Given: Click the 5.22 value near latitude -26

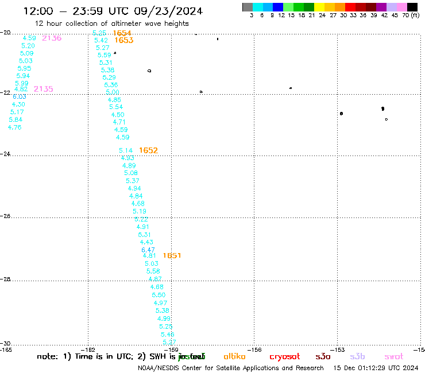Looking at the screenshot, I should [x=141, y=219].
